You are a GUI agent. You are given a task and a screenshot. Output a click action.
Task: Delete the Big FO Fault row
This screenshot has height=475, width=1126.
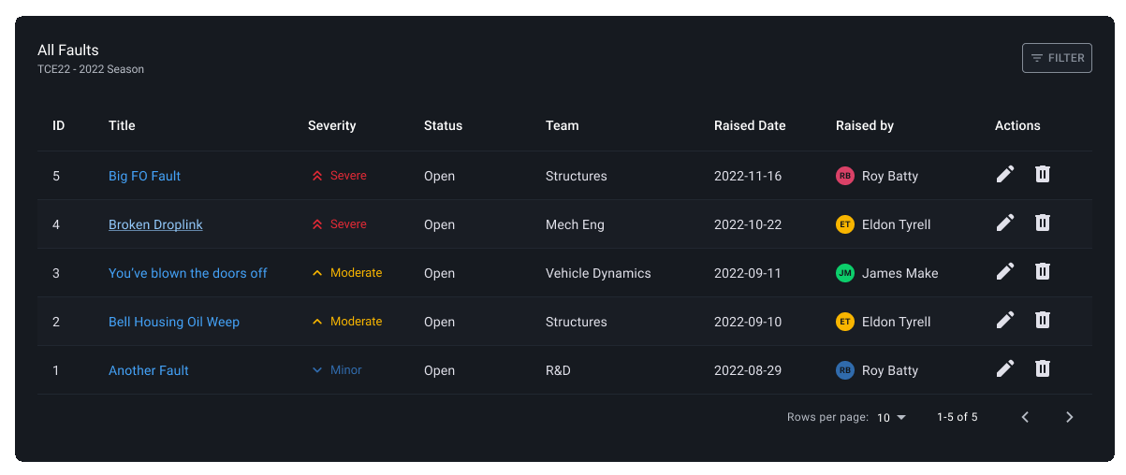(x=1042, y=175)
